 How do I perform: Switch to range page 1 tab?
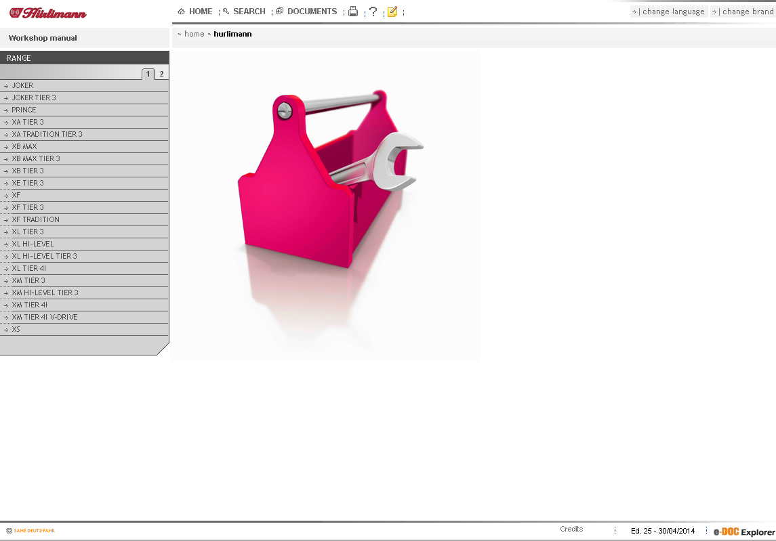point(148,74)
